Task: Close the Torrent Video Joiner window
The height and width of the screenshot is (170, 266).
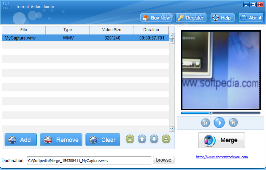Action: [260, 5]
